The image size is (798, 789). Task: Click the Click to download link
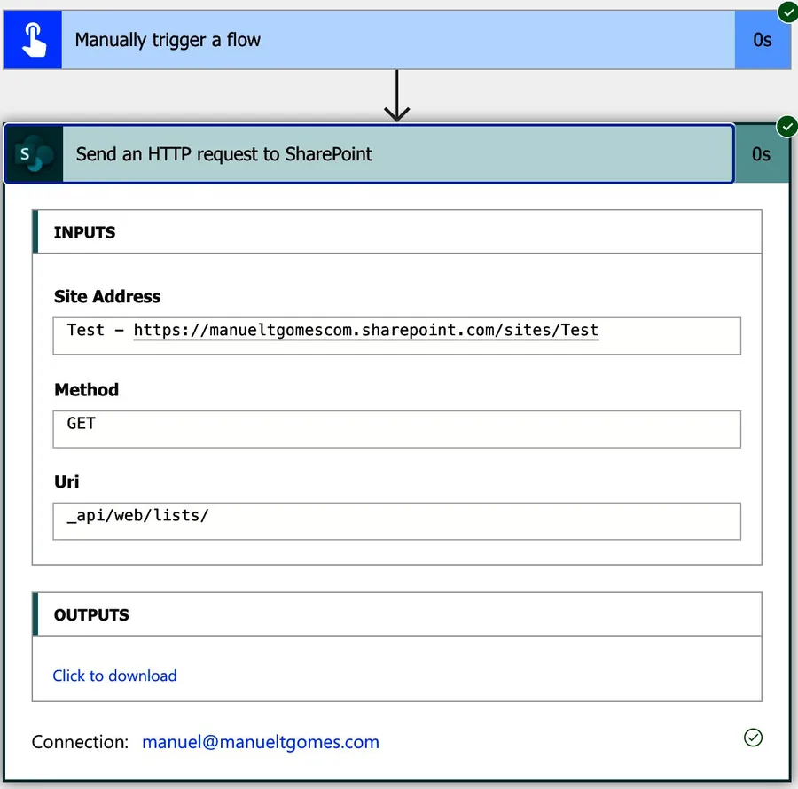[x=114, y=676]
